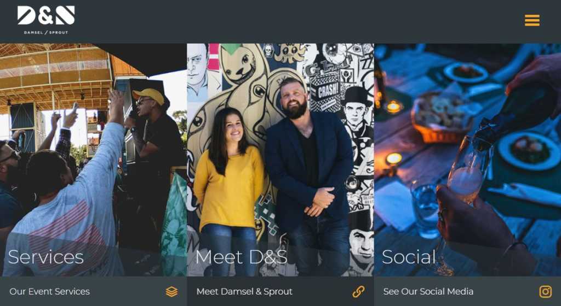Click the chain link icon
The height and width of the screenshot is (306, 561).
(358, 292)
